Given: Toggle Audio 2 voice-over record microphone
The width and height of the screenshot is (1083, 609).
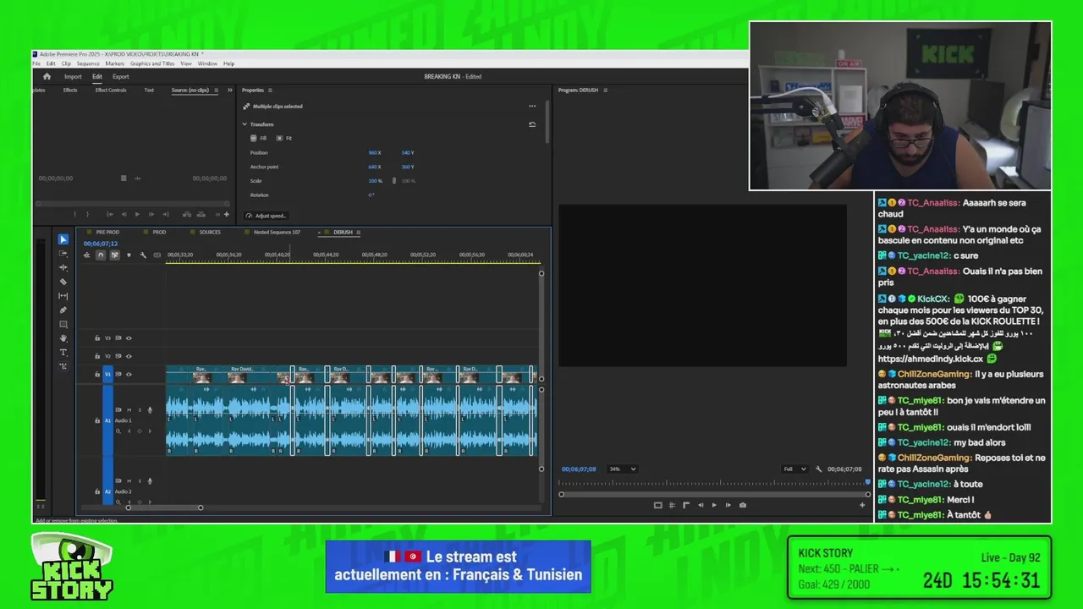Looking at the screenshot, I should pyautogui.click(x=150, y=481).
